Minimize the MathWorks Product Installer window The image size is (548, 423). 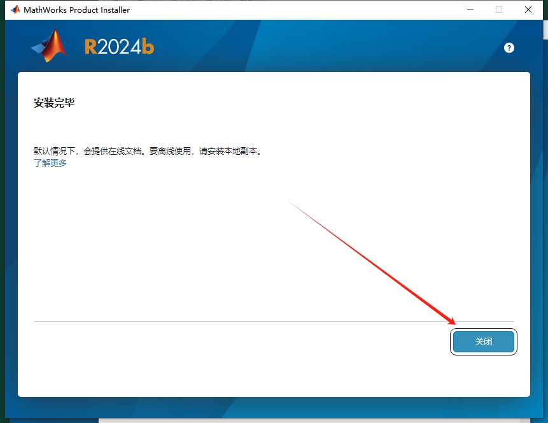click(x=470, y=10)
